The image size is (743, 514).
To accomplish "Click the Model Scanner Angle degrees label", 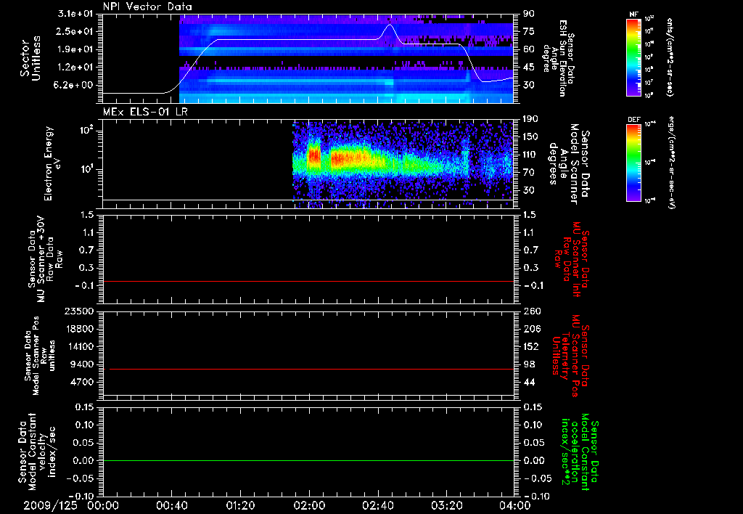I will (x=569, y=163).
